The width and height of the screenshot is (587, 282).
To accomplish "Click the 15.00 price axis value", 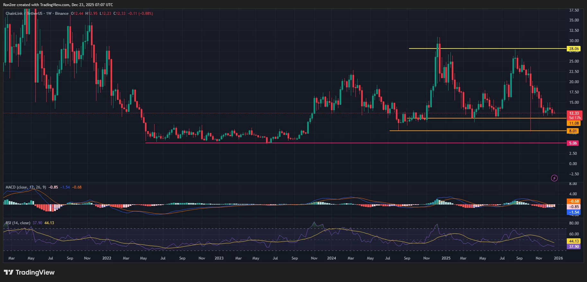I will [574, 102].
